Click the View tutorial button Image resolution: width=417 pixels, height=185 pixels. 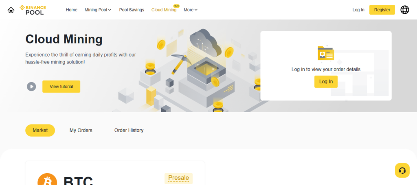click(x=61, y=87)
